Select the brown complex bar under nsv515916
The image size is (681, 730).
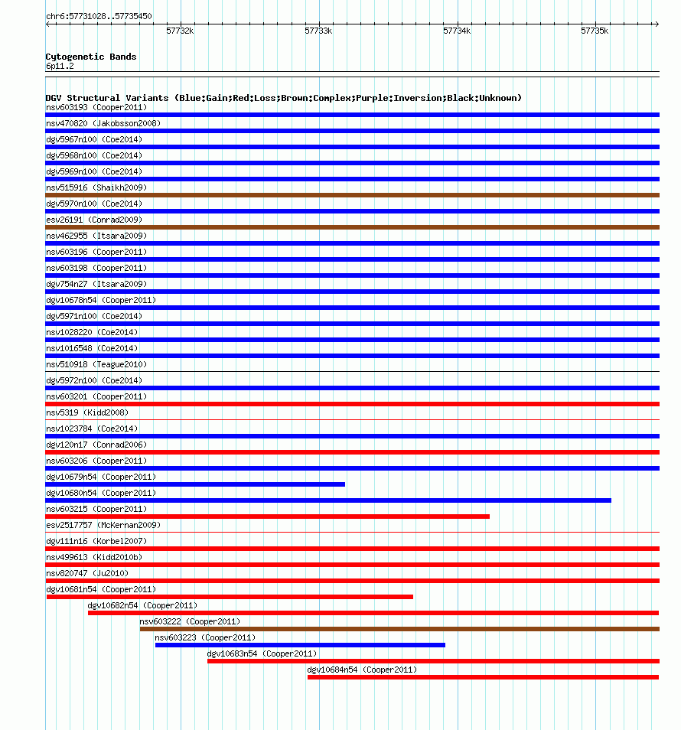[353, 195]
